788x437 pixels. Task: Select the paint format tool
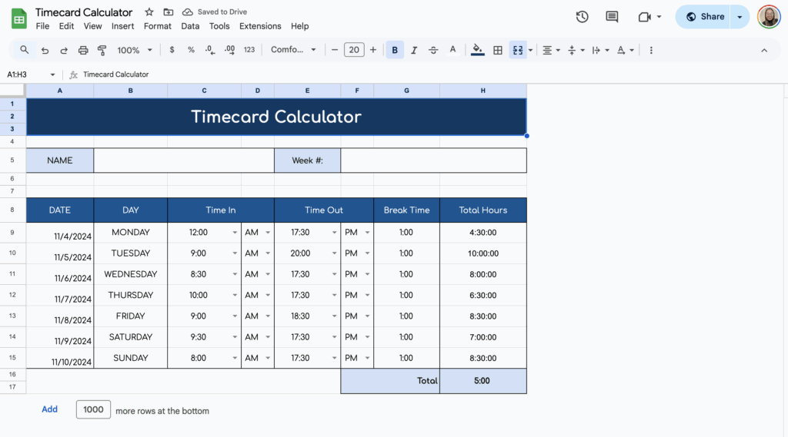(102, 50)
